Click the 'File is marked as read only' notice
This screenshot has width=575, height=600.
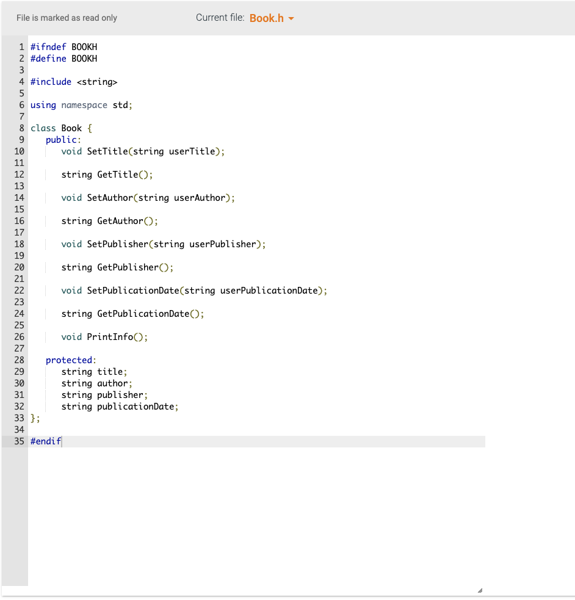(x=67, y=18)
